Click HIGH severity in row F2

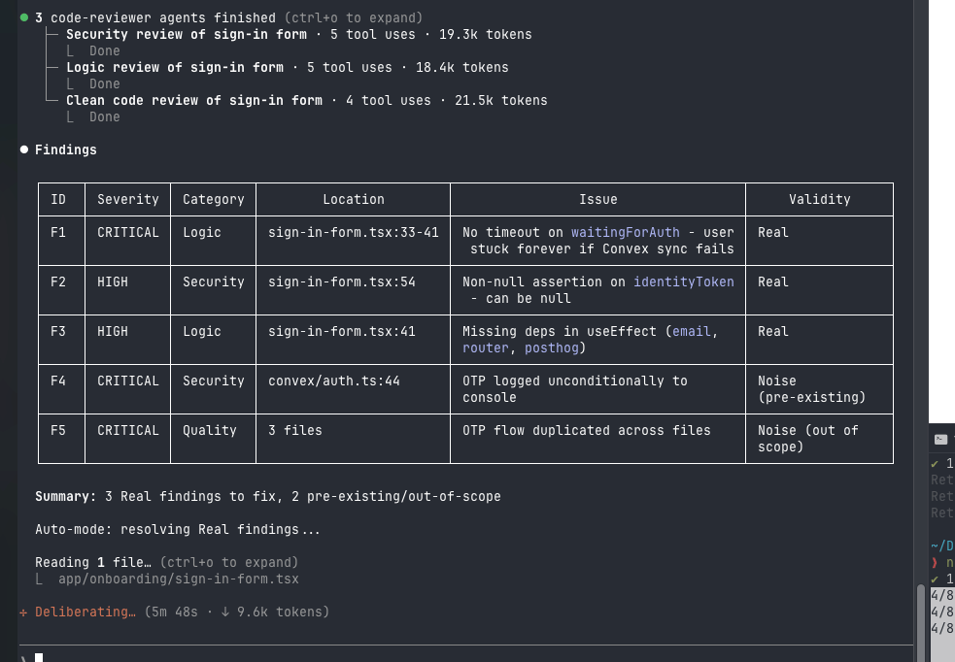113,281
